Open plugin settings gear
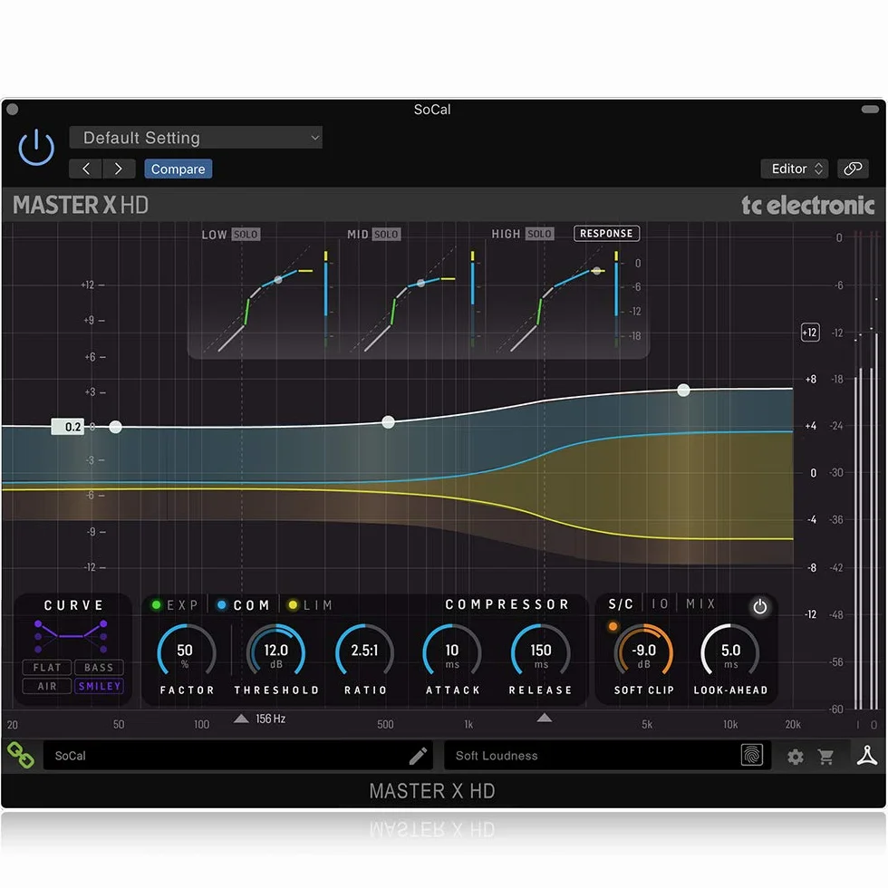This screenshot has width=888, height=888. point(796,757)
